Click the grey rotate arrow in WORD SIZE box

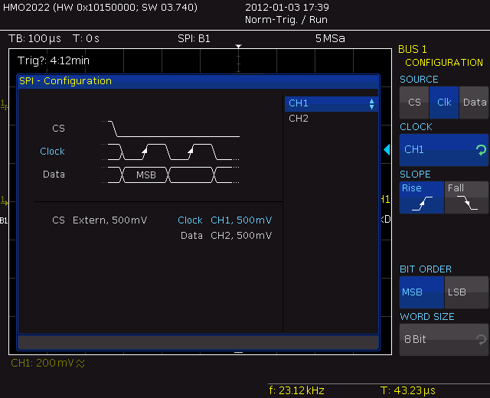[x=481, y=340]
